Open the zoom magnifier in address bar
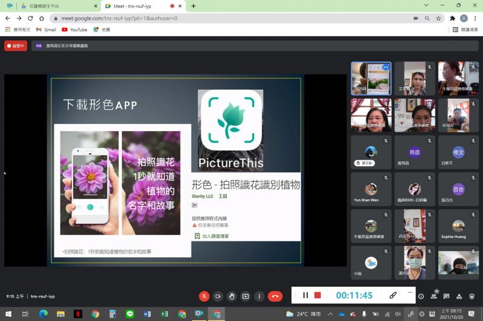 (x=427, y=19)
